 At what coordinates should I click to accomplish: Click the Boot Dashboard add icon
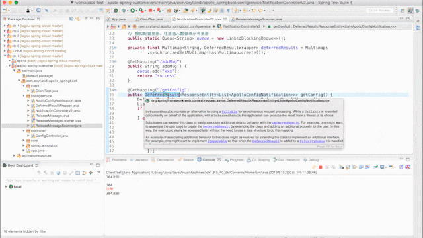(91, 173)
